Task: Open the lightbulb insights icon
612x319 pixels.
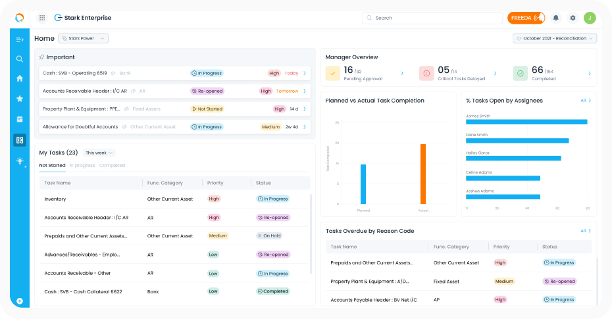Action: 20,160
